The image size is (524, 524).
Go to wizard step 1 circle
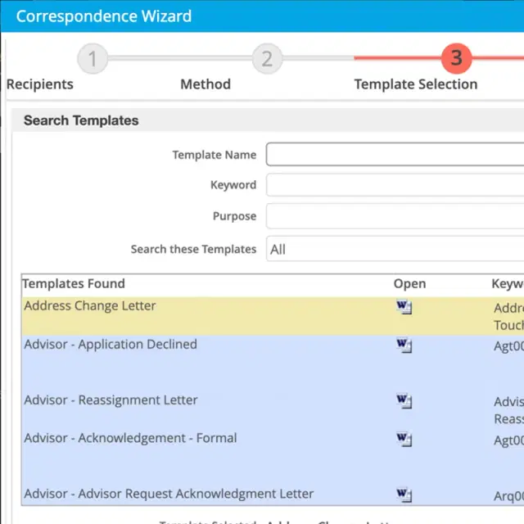pyautogui.click(x=93, y=59)
